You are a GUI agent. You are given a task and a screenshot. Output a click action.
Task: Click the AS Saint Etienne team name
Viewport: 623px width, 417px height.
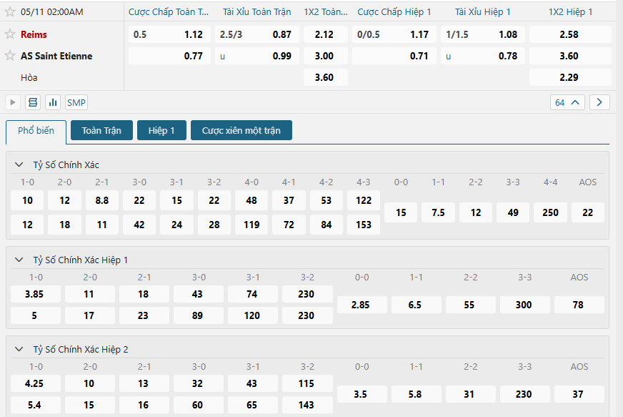click(56, 56)
